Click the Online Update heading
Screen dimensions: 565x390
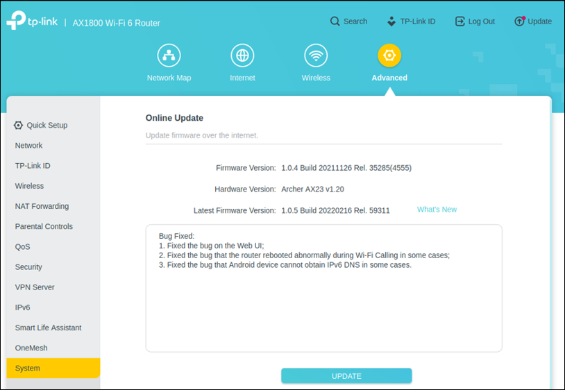coord(174,118)
